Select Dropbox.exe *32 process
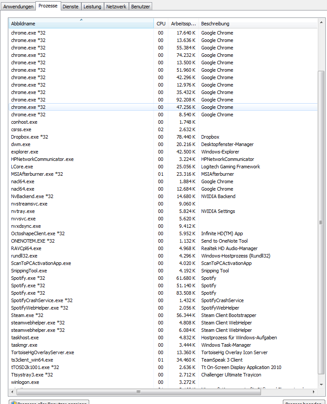The height and width of the screenshot is (404, 327). click(163, 137)
